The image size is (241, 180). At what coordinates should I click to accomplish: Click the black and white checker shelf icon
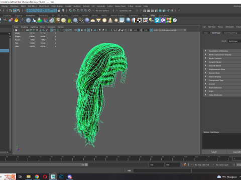click(x=140, y=20)
